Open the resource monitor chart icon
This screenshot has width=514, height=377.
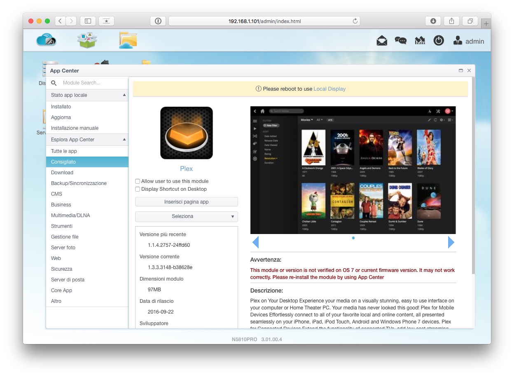click(420, 41)
